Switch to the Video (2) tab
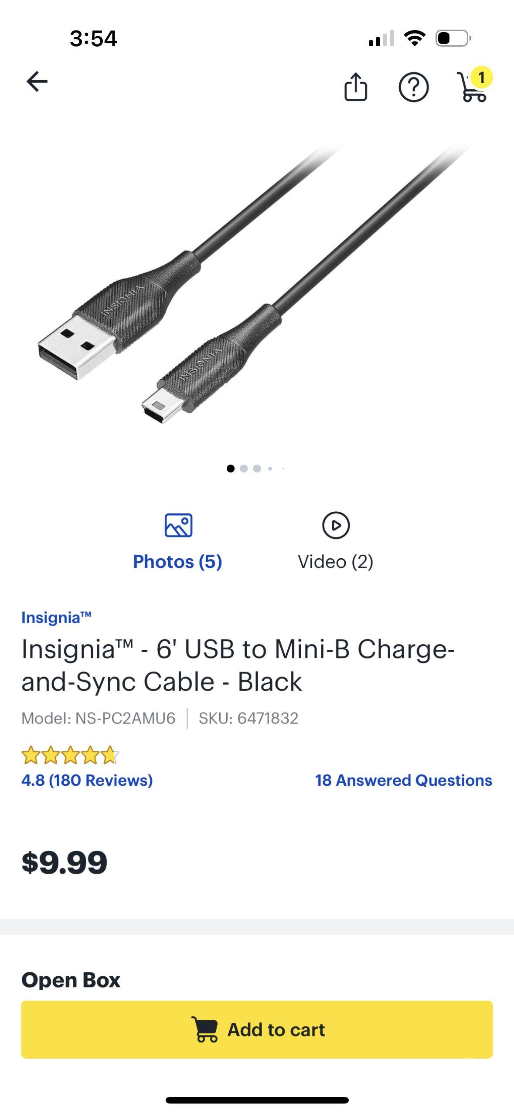514x1114 pixels. (335, 561)
